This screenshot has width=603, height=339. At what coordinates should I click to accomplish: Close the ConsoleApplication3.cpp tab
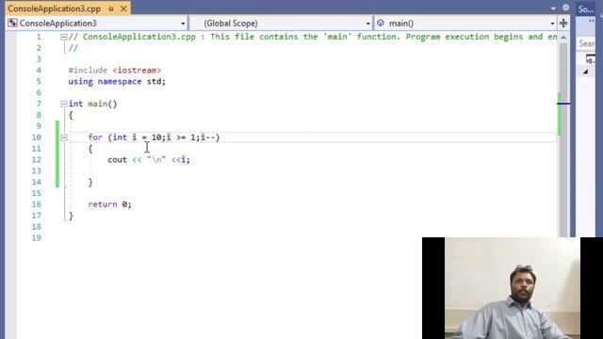click(123, 8)
